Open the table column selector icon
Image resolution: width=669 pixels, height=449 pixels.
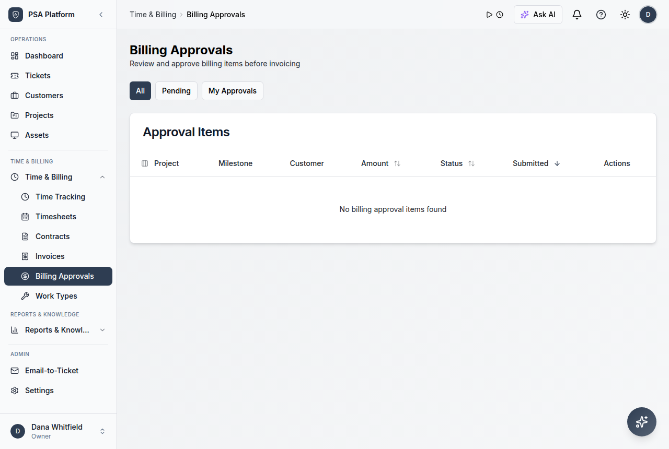pyautogui.click(x=145, y=163)
